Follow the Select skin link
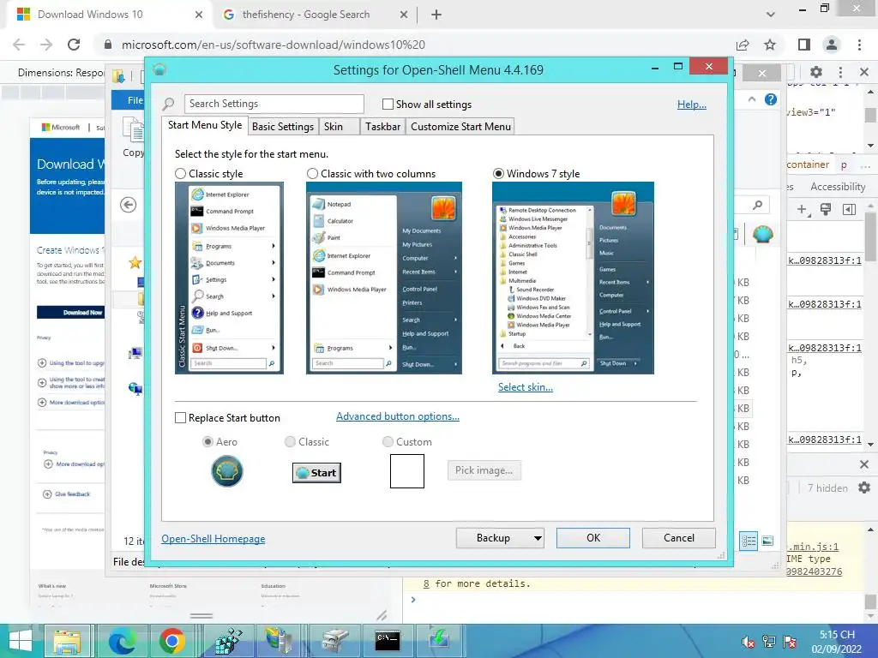The height and width of the screenshot is (658, 878). click(x=526, y=387)
